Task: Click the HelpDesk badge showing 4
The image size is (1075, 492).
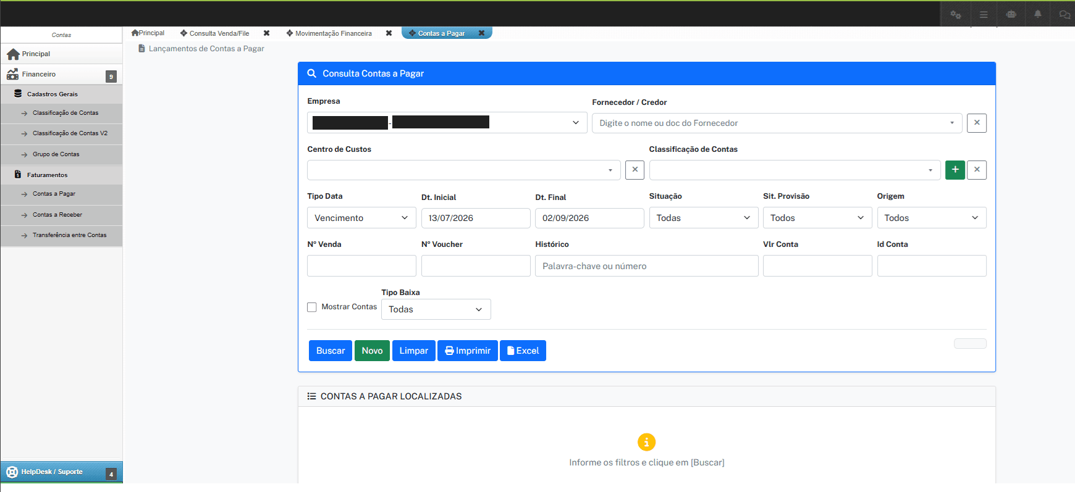Action: pos(111,474)
